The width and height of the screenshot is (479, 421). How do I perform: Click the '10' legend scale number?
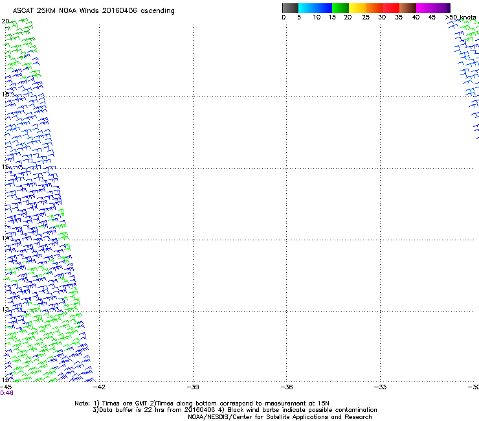coord(317,17)
